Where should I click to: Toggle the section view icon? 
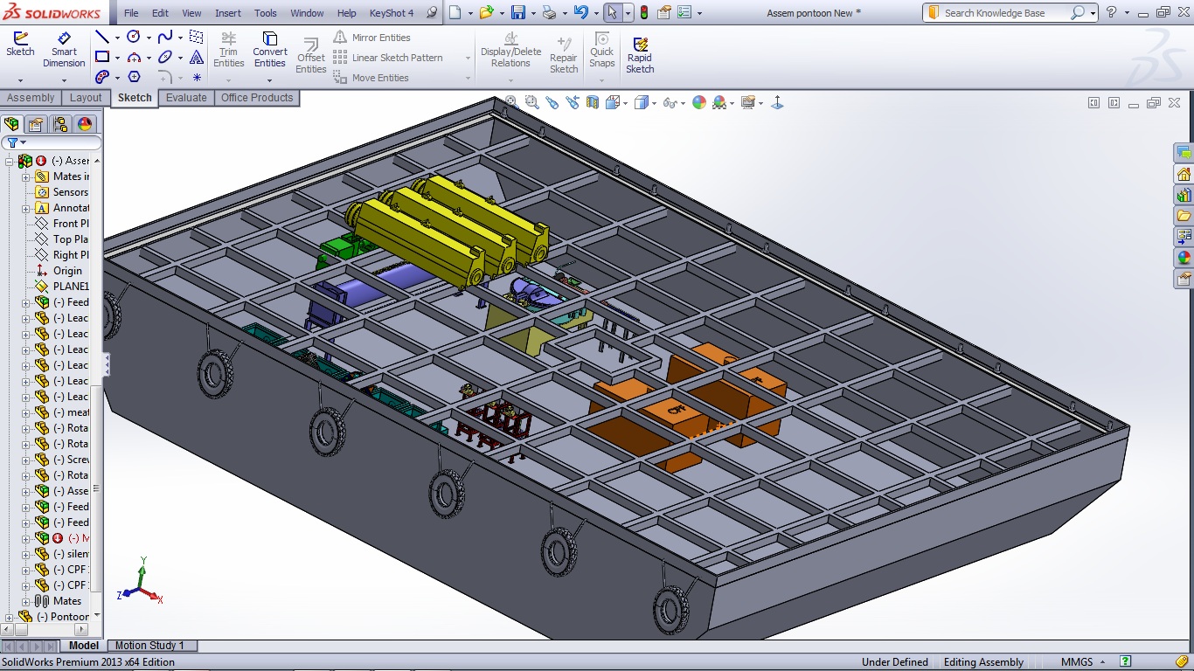point(593,103)
